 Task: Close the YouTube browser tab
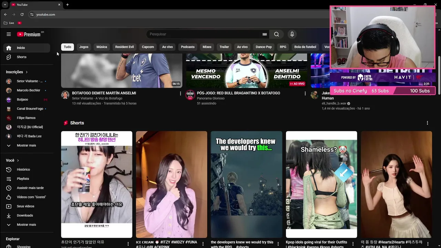[59, 5]
